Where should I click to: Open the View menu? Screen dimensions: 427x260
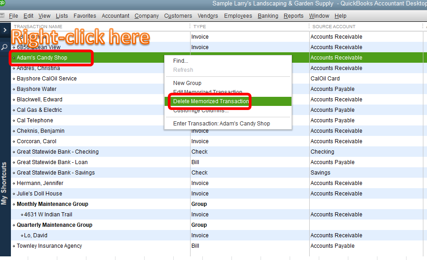45,16
